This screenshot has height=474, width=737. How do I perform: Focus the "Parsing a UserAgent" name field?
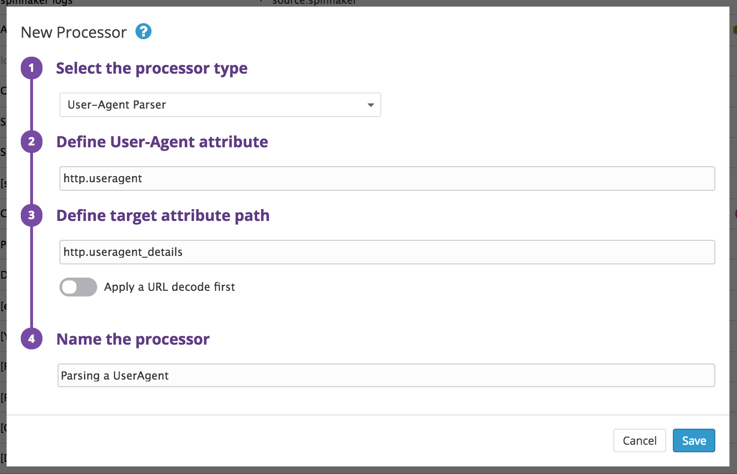(386, 375)
